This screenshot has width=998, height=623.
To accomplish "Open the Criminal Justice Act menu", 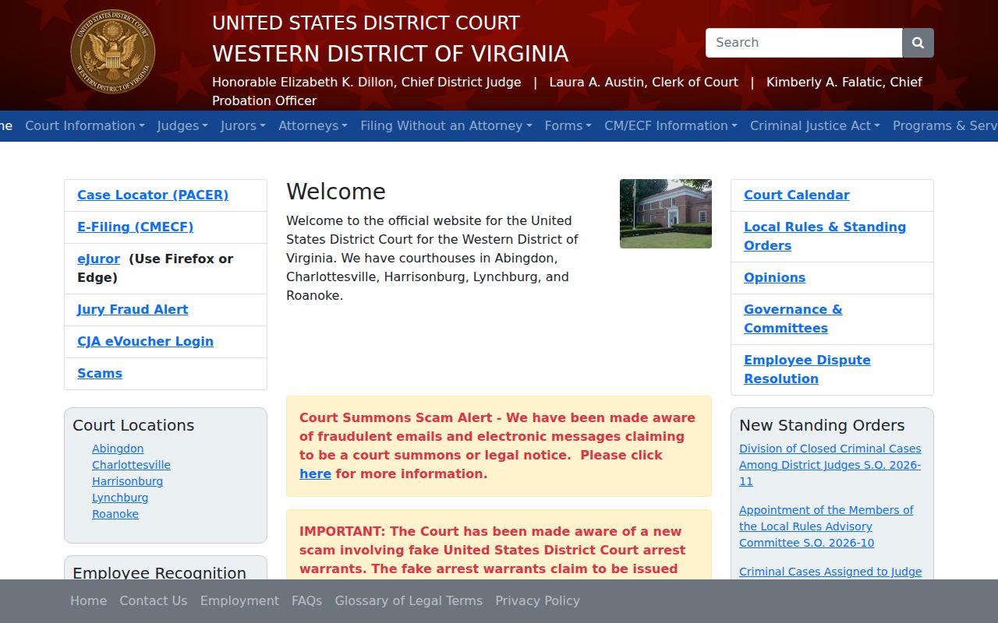I will click(815, 125).
